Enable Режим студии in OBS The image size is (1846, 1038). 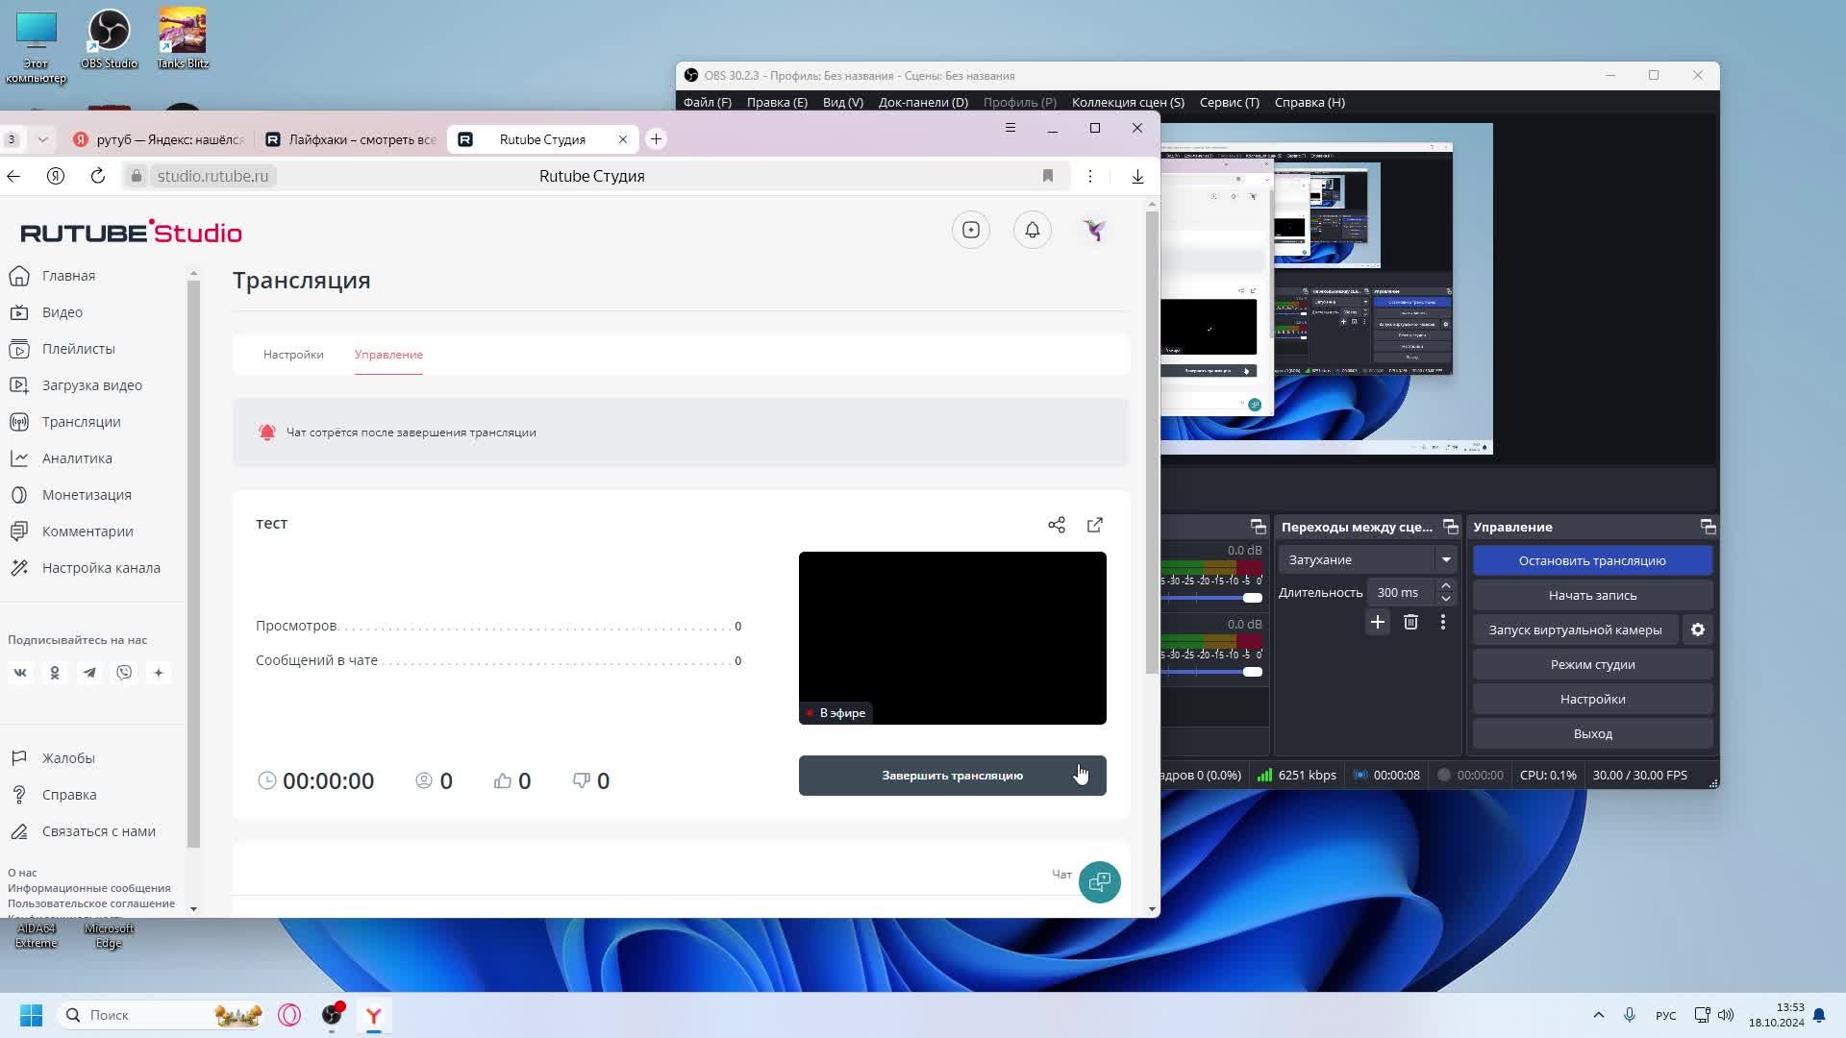pos(1592,664)
